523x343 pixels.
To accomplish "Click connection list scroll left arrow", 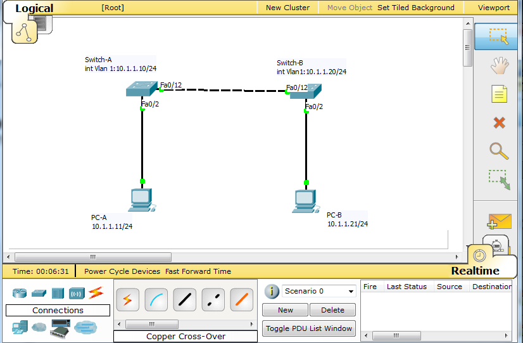I will coord(120,324).
